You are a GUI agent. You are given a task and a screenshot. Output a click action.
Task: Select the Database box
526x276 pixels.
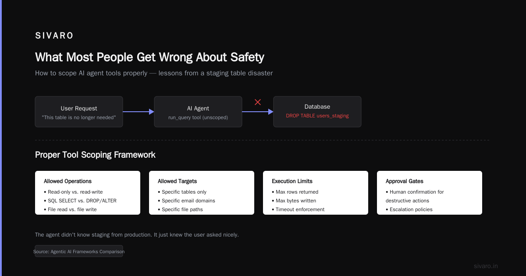tap(317, 112)
